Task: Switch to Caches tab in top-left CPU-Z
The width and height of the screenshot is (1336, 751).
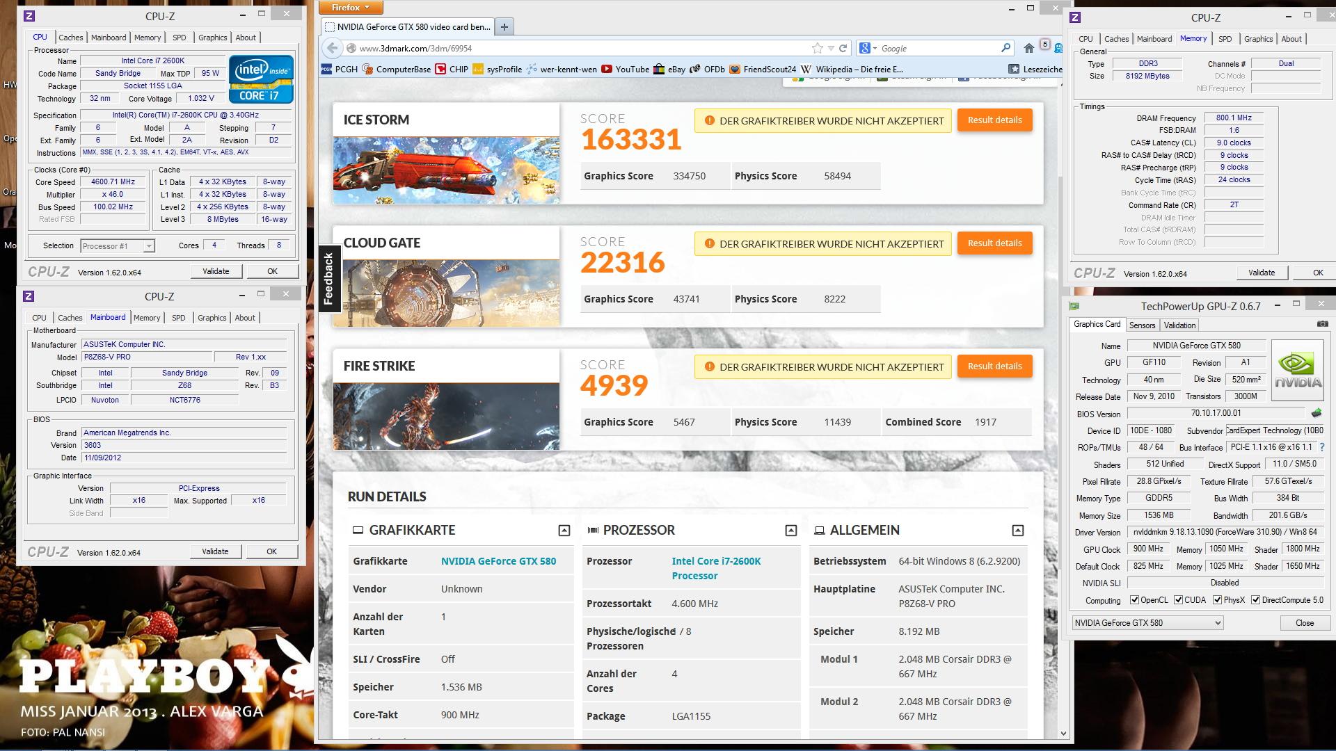Action: coord(71,38)
